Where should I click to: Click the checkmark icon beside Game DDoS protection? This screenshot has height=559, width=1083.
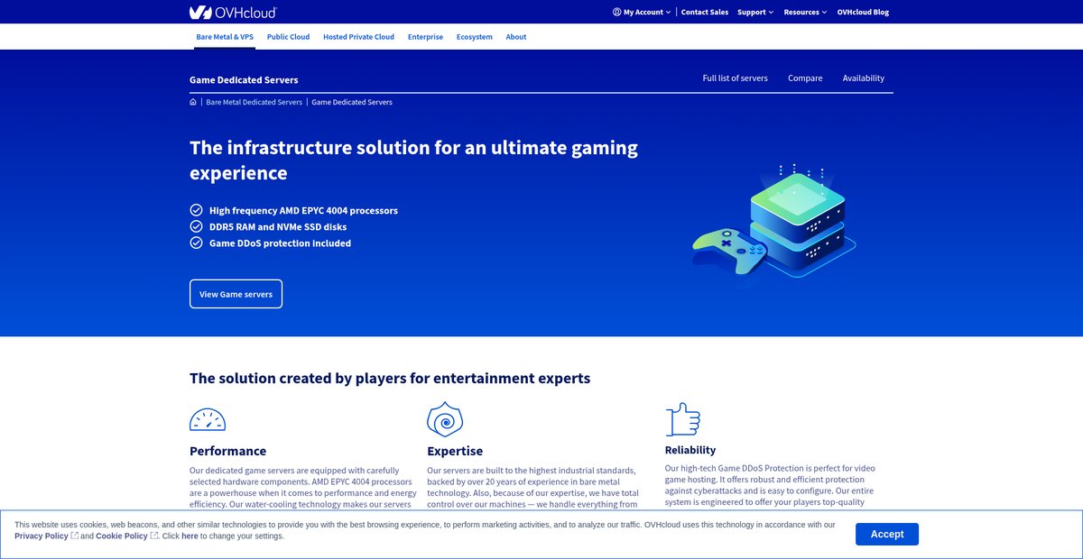[196, 243]
